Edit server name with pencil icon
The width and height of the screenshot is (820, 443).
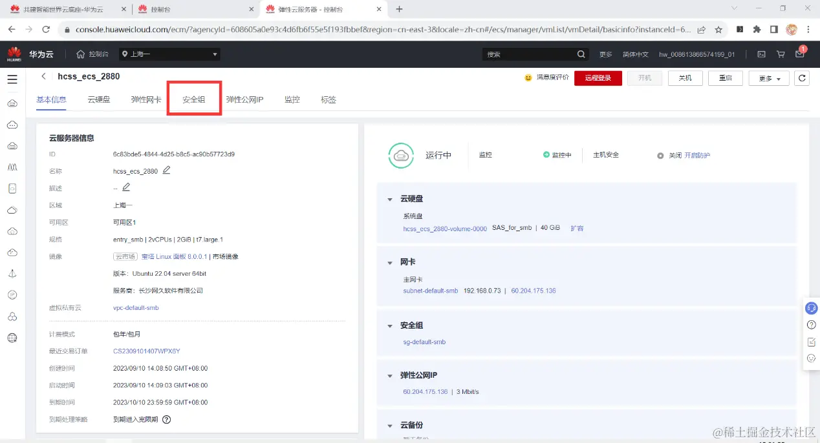[x=166, y=170]
